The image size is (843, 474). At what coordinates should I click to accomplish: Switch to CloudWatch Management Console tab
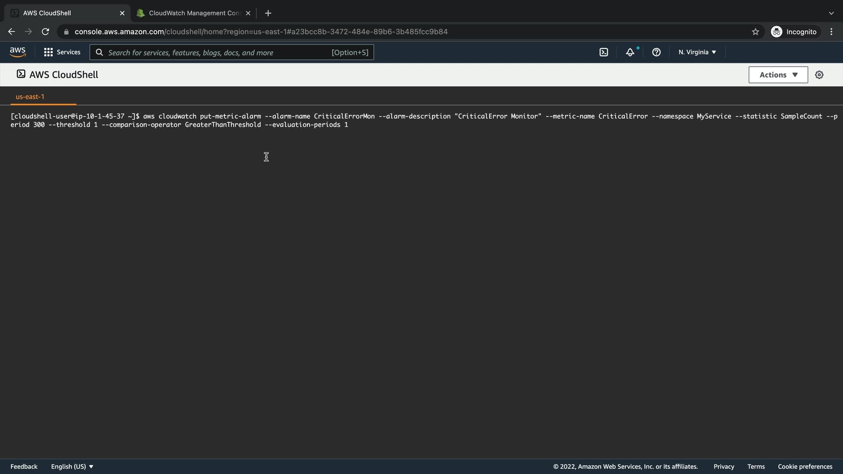point(193,13)
